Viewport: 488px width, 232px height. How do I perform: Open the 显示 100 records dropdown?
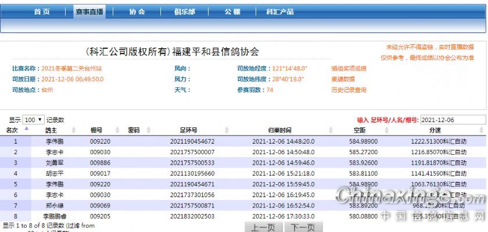tap(33, 120)
